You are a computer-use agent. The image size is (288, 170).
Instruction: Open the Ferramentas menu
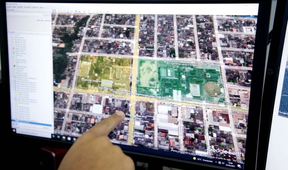[28, 7]
